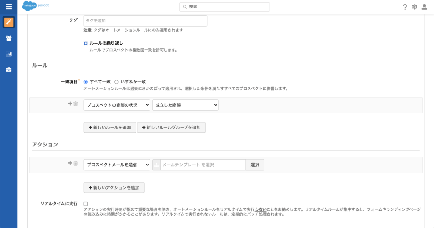The height and width of the screenshot is (228, 434).
Task: Open the Marketing wand sidebar icon
Action: pos(8,22)
